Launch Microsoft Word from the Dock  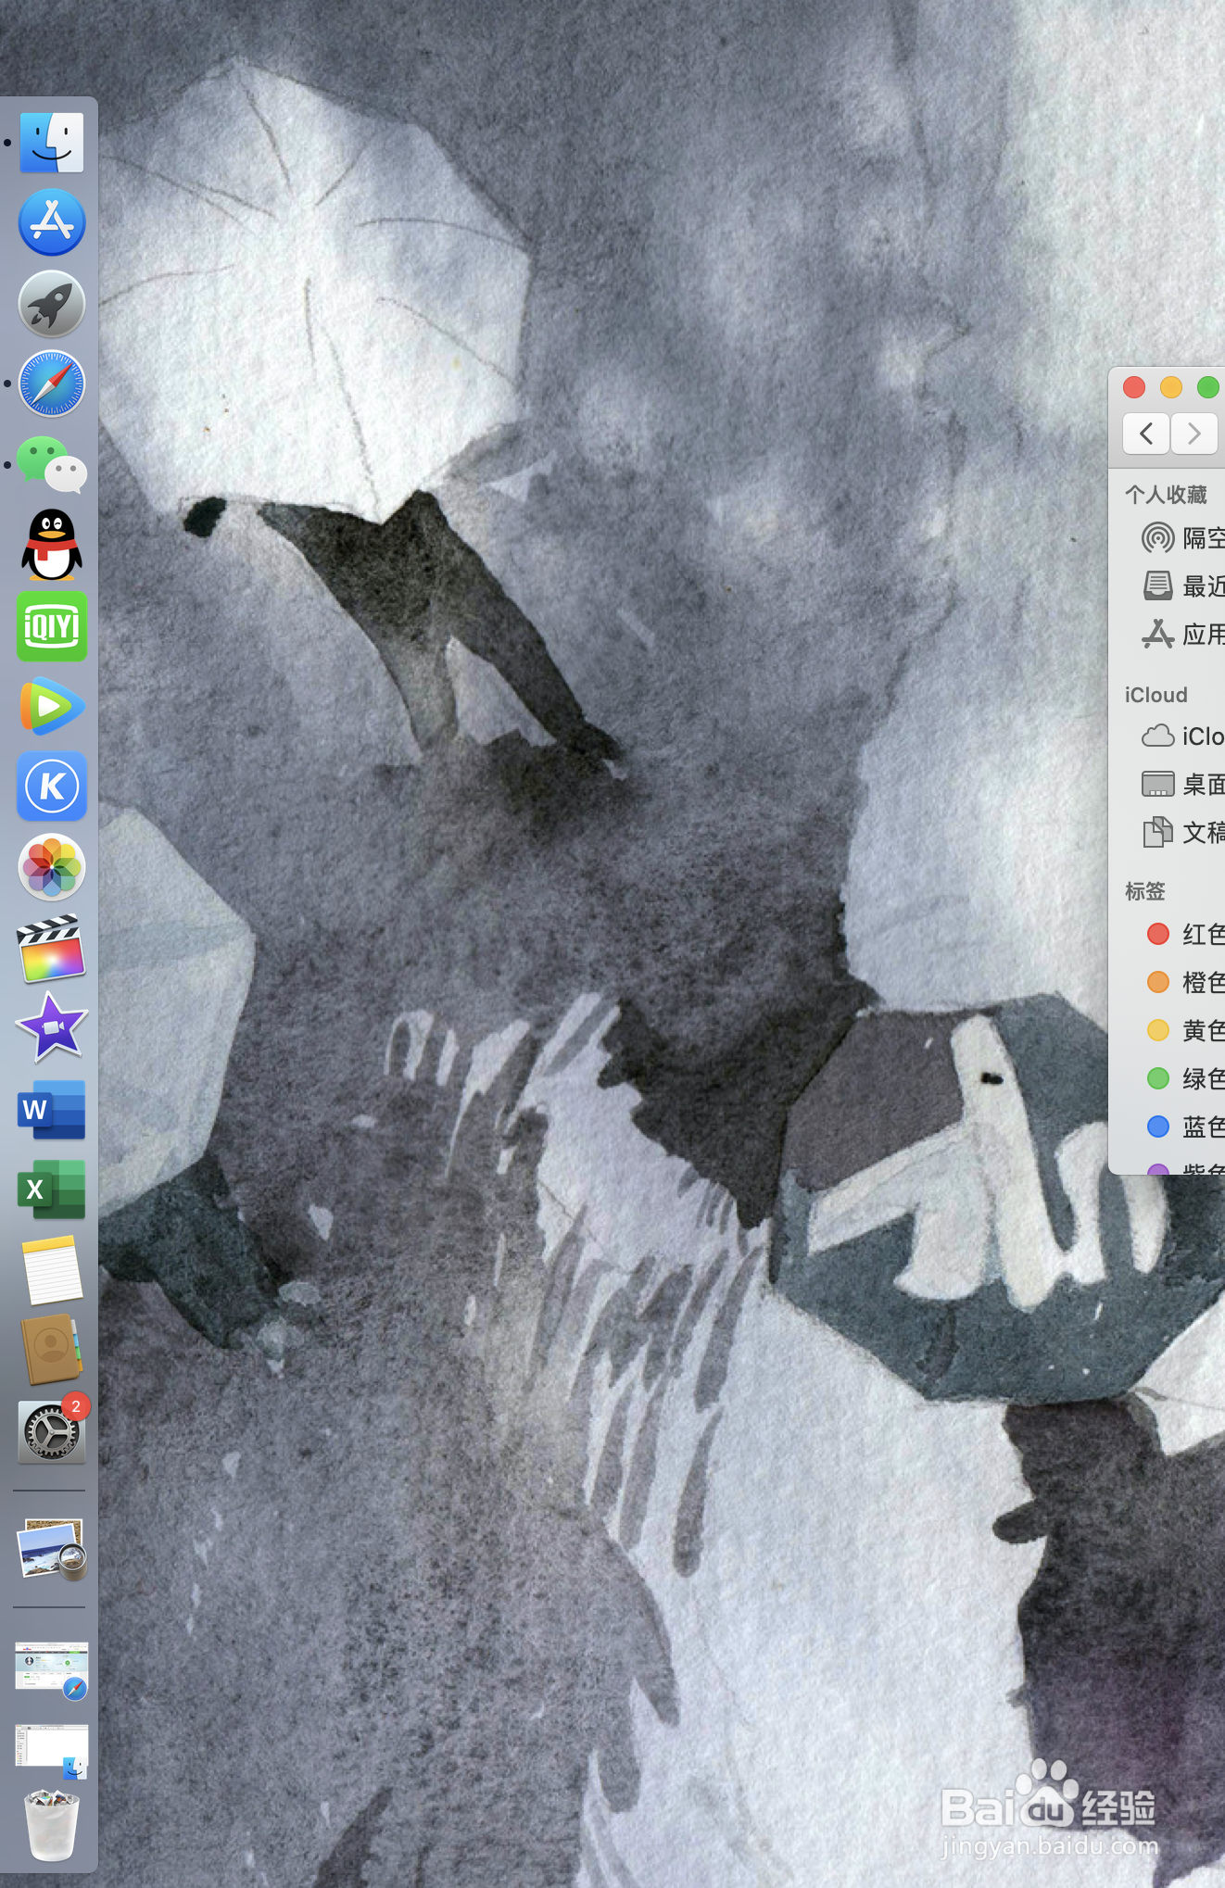(x=52, y=1109)
